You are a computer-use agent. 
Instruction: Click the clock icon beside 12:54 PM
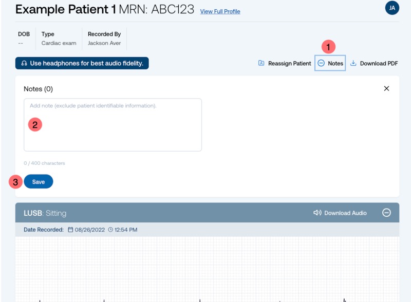[110, 230]
